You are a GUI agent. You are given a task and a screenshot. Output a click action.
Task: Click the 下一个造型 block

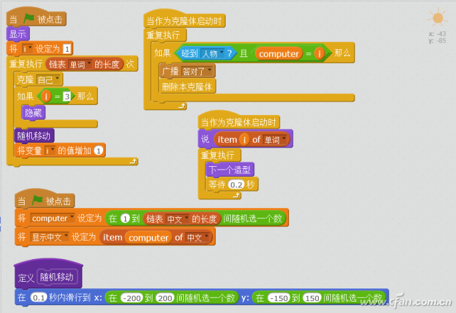click(230, 169)
